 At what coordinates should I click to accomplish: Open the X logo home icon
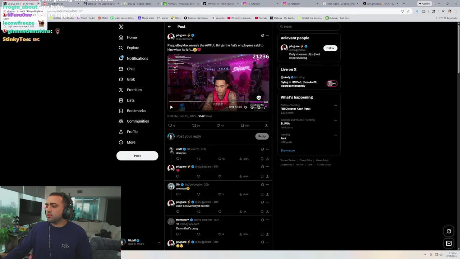(121, 27)
